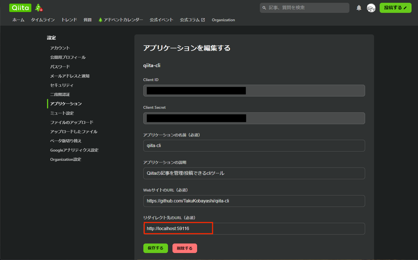Click the リダイレクト先のURL label
418x260 pixels.
[169, 218]
